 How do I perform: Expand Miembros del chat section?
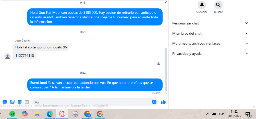point(210,33)
